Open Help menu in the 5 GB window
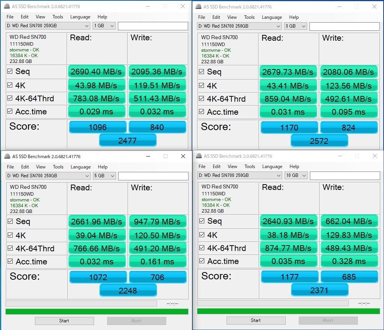This screenshot has height=330, width=384. (103, 167)
